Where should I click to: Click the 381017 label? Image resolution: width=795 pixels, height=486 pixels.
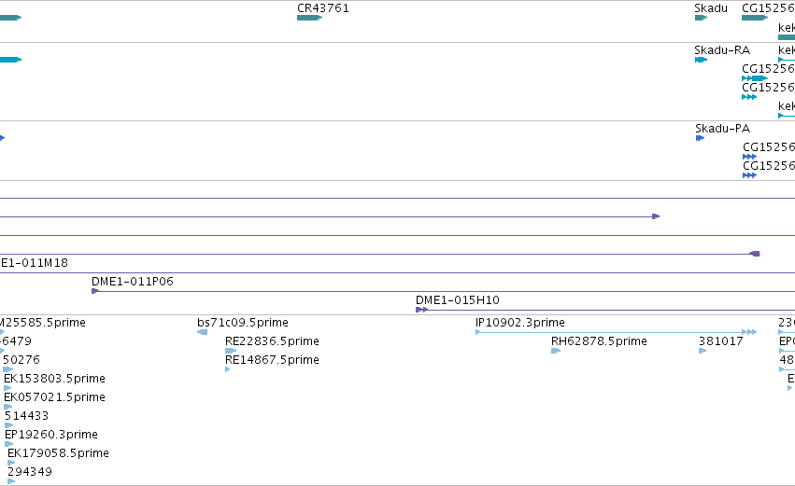pos(721,341)
